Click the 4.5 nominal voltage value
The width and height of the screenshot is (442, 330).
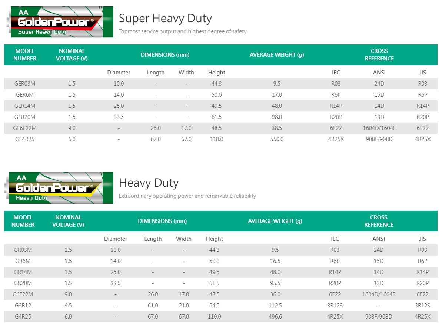pos(68,306)
